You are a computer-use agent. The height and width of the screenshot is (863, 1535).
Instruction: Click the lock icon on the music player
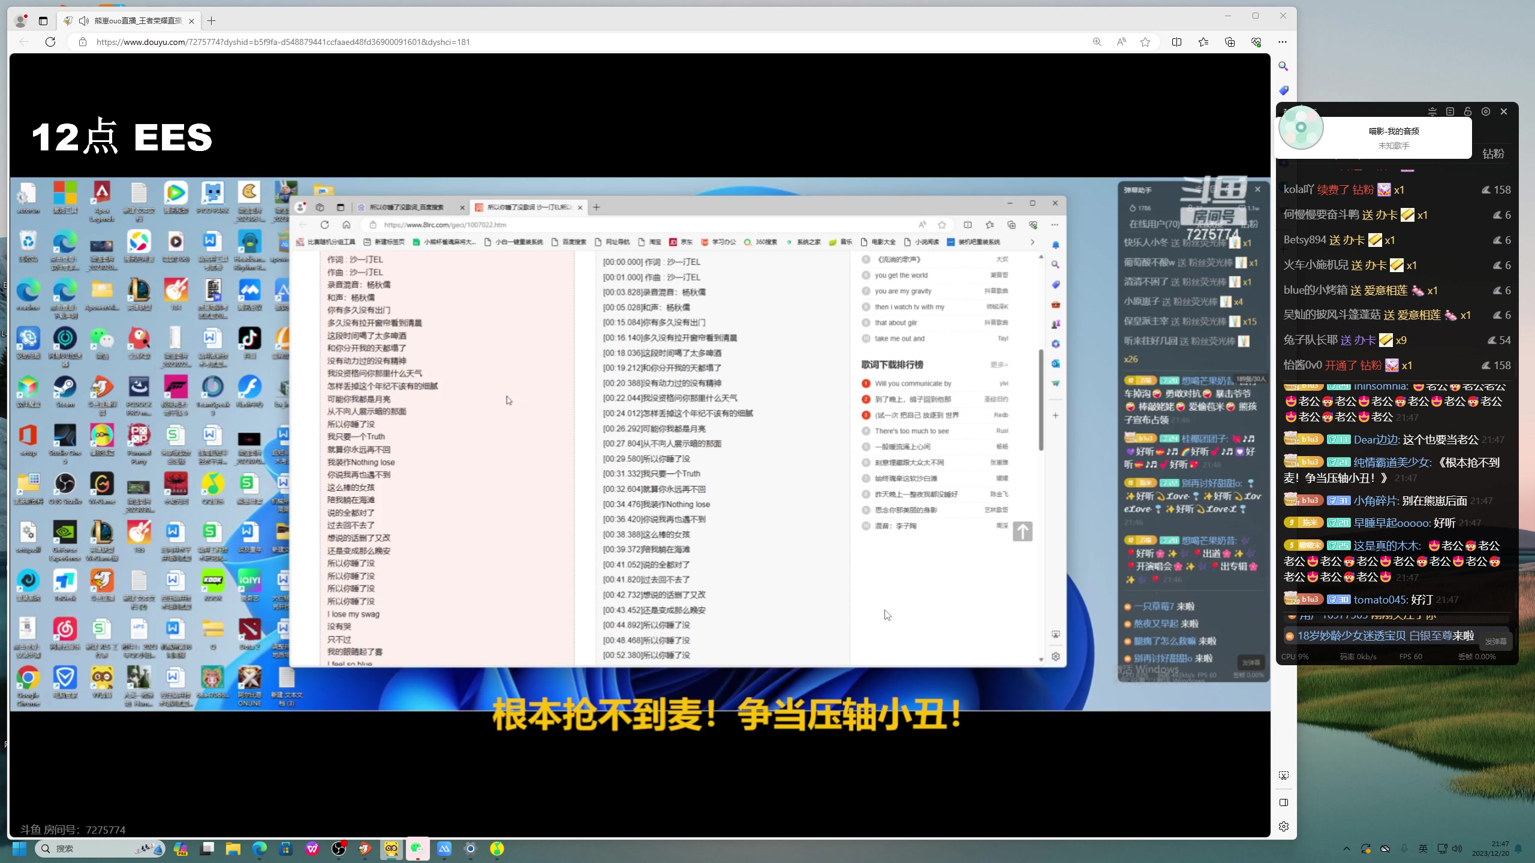(x=1468, y=111)
